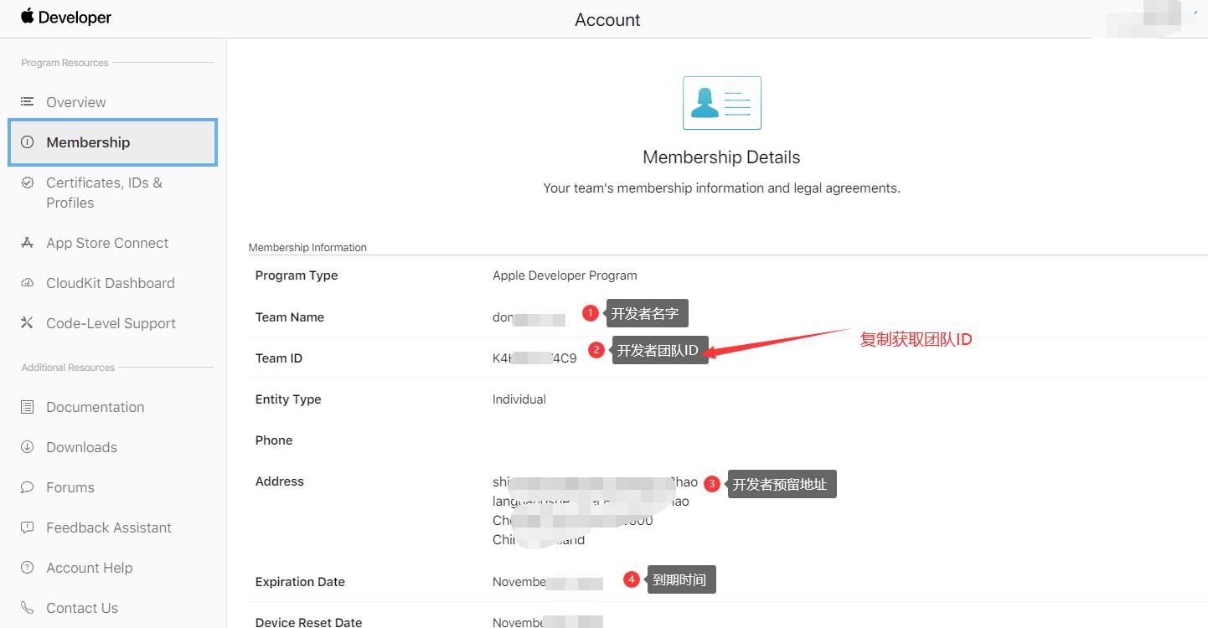Click the Downloads arrow icon
1208x628 pixels.
click(28, 447)
